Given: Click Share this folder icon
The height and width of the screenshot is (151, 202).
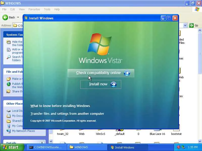Looking at the screenshot, I should [x=9, y=91].
